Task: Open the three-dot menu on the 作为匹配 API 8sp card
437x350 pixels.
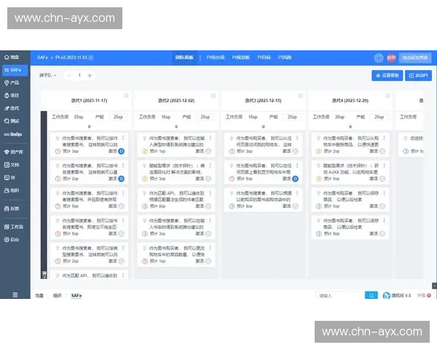Action: (x=210, y=193)
